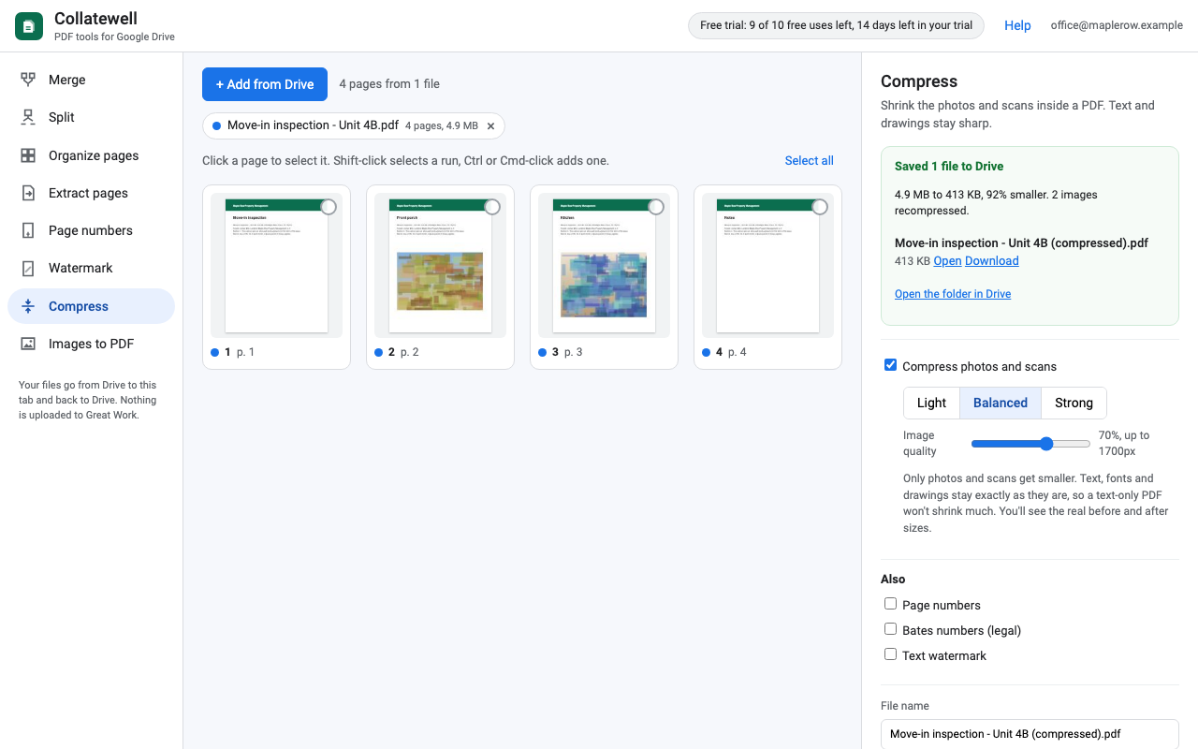
Task: Click the Extract pages icon
Action: coord(28,193)
